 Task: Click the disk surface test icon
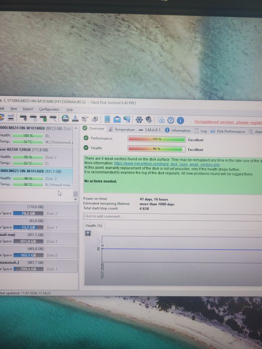65,118
